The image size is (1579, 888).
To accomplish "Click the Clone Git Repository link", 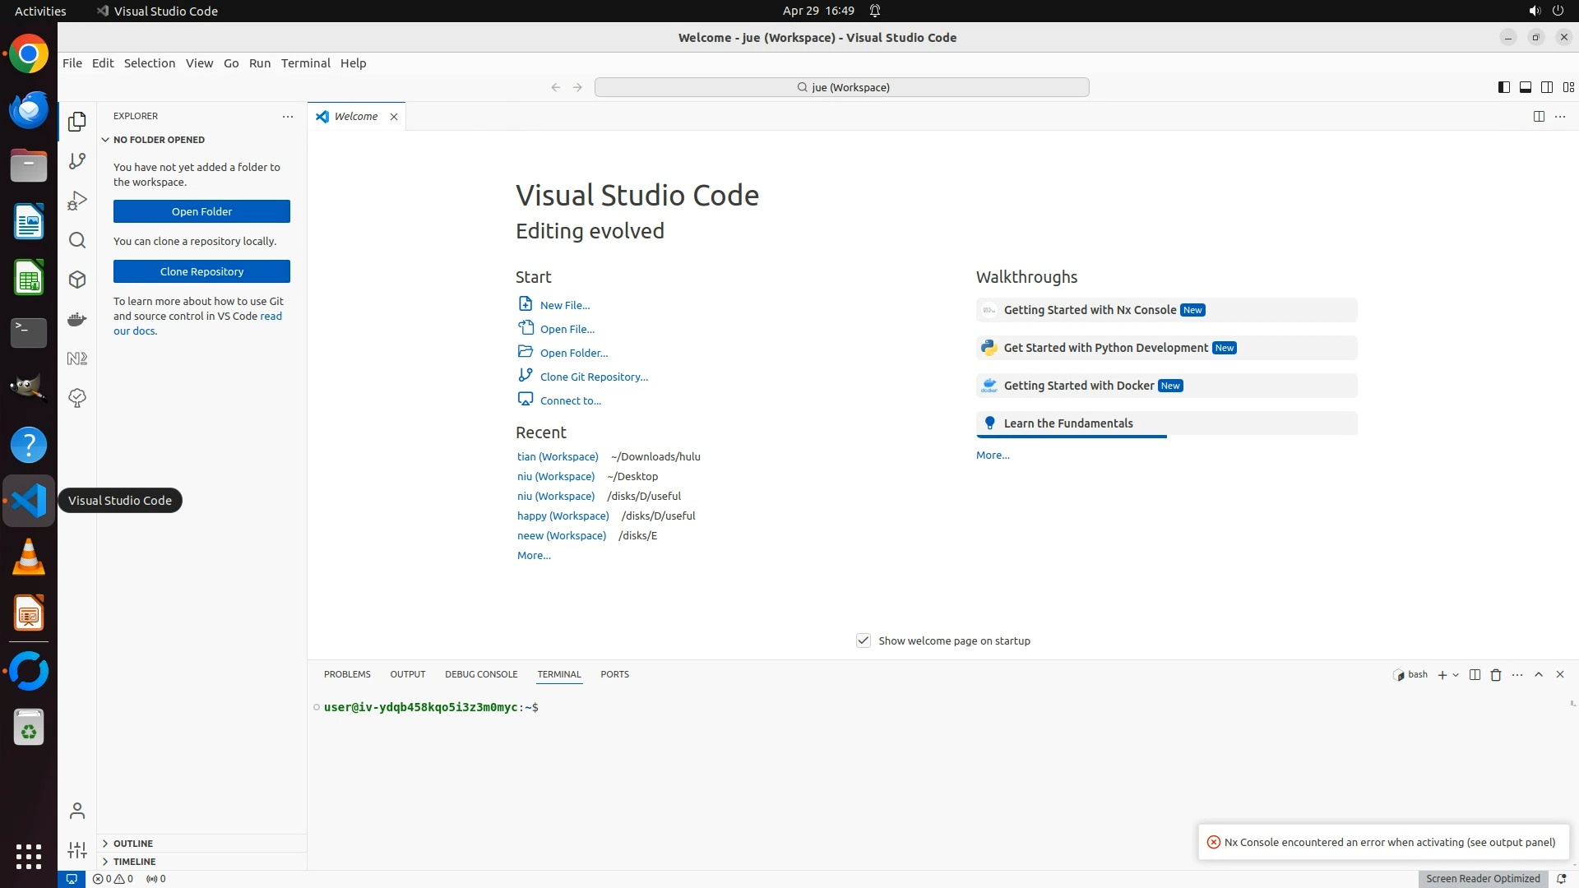I will [594, 377].
